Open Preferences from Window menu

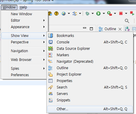pos(20,75)
